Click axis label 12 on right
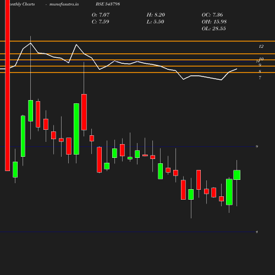 pyautogui.click(x=261, y=47)
